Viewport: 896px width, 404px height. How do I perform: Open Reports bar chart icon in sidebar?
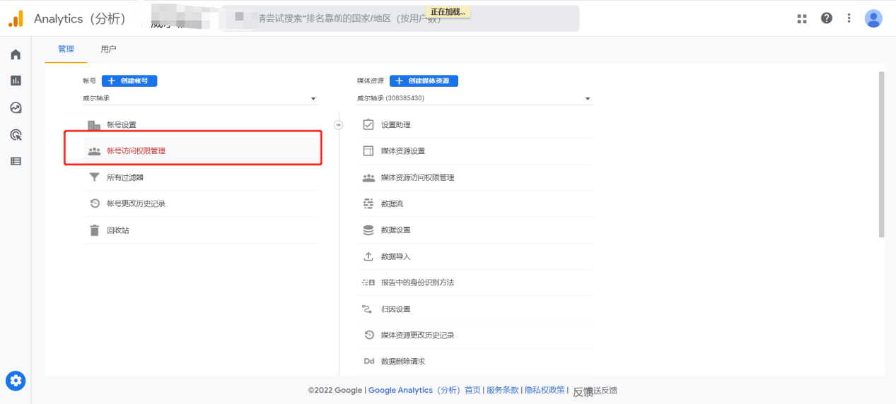pos(16,81)
